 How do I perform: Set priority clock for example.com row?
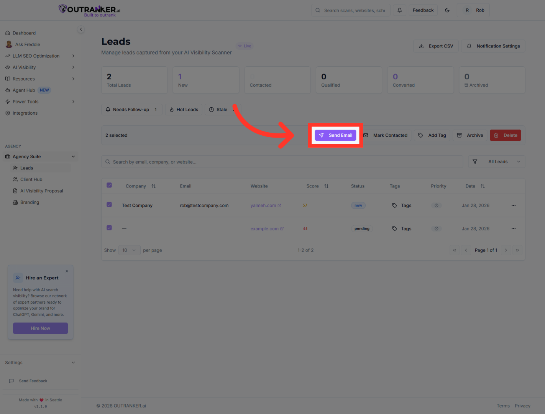436,228
